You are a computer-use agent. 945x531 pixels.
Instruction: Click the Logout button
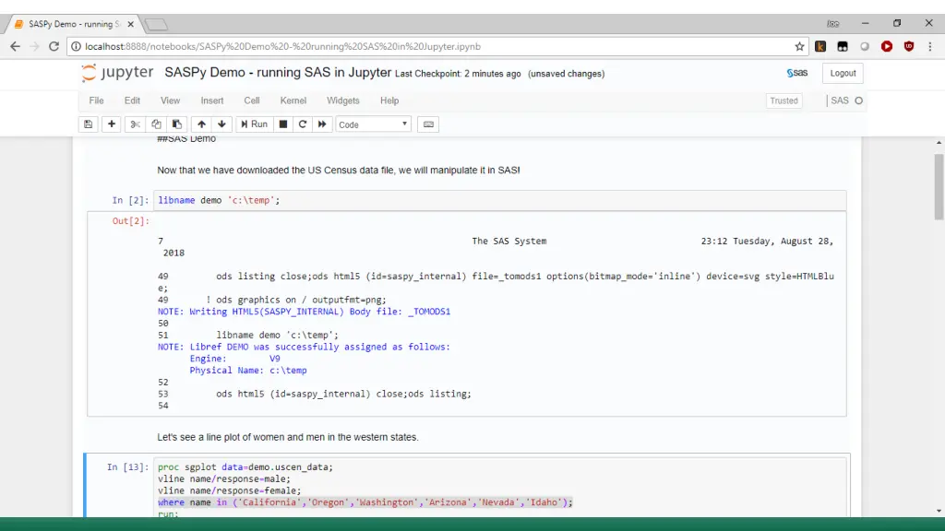tap(843, 73)
